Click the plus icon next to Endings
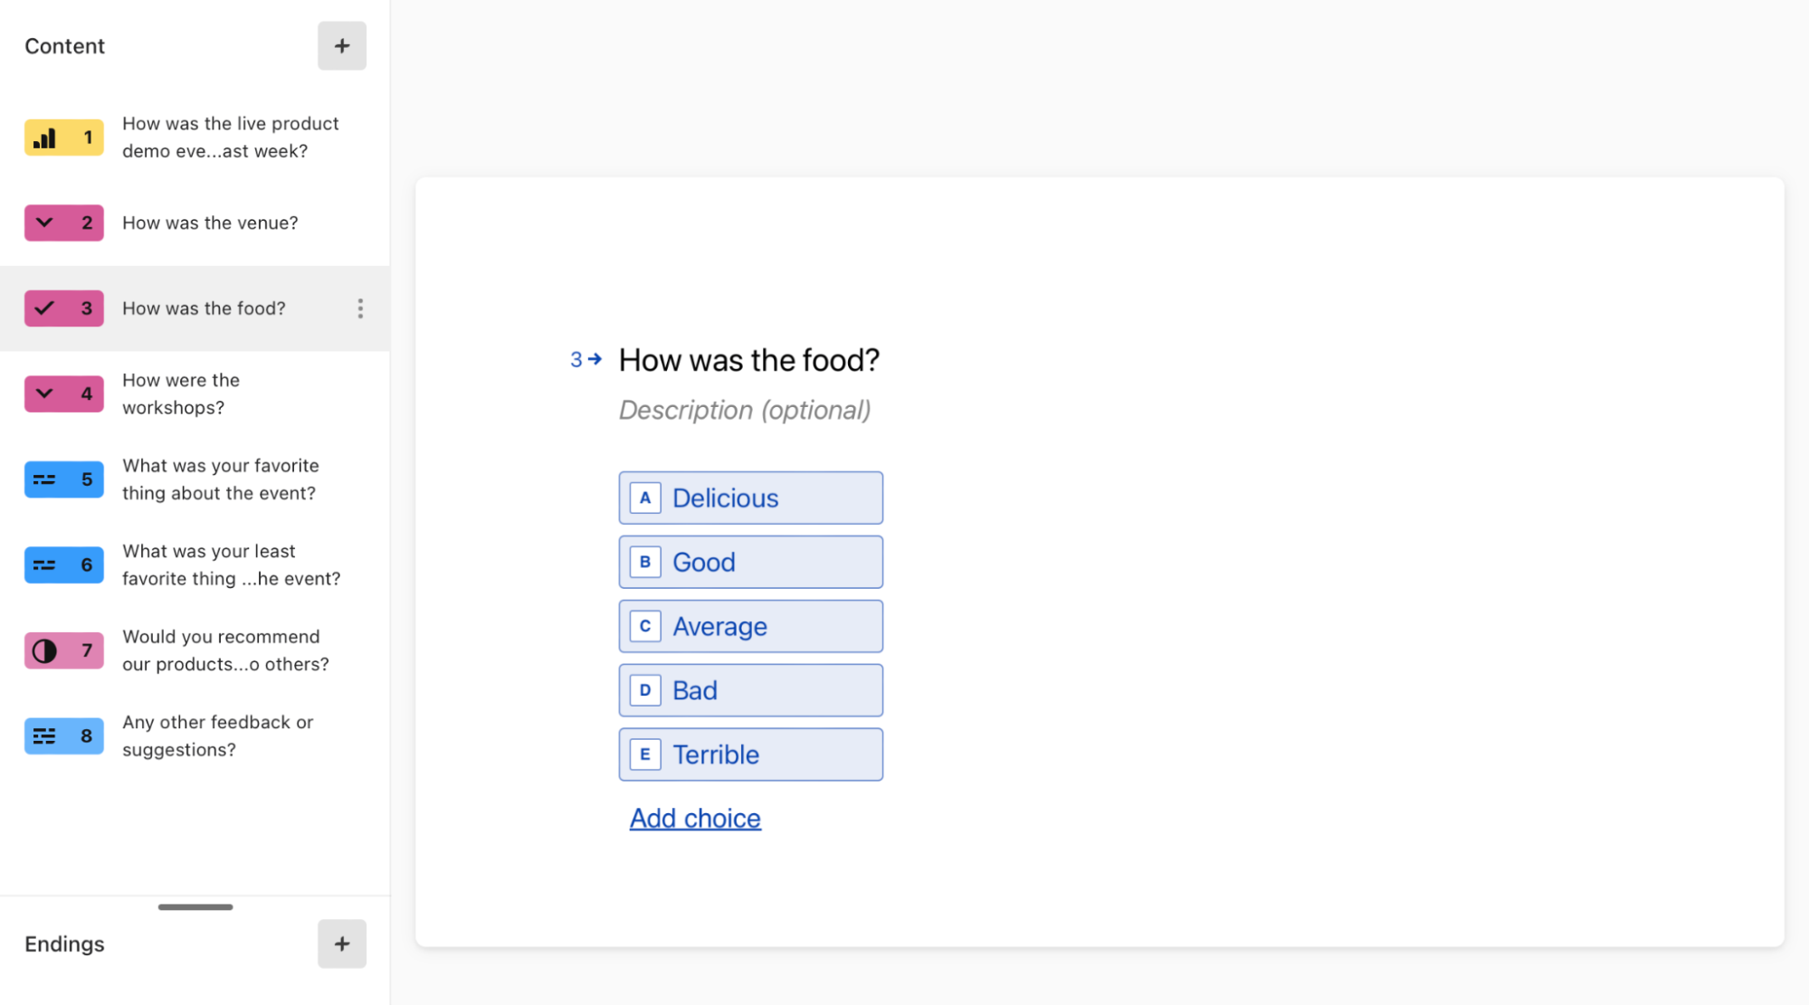This screenshot has height=1005, width=1809. coord(342,944)
